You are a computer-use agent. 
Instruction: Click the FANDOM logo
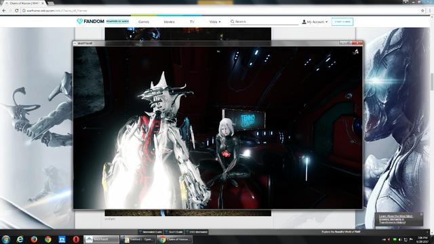(90, 21)
